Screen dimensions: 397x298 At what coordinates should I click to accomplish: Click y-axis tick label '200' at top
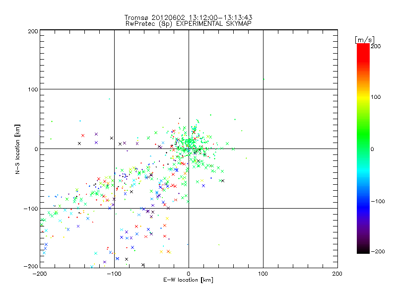(x=33, y=32)
